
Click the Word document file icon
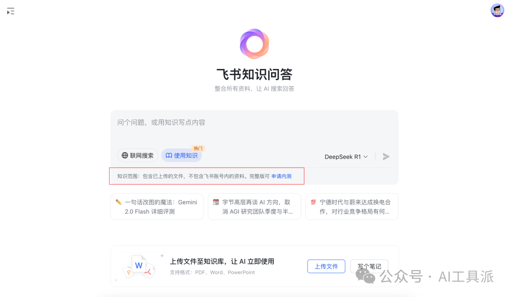(x=139, y=265)
